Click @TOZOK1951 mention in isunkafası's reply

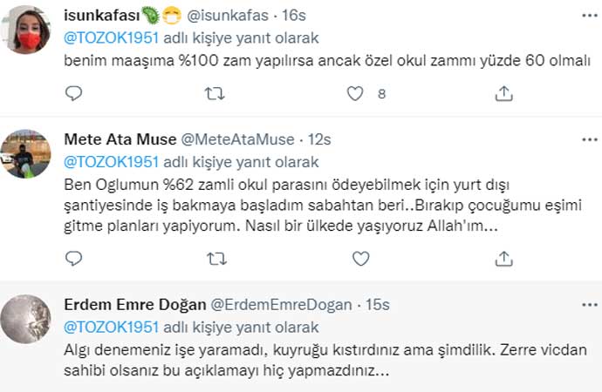coord(112,38)
